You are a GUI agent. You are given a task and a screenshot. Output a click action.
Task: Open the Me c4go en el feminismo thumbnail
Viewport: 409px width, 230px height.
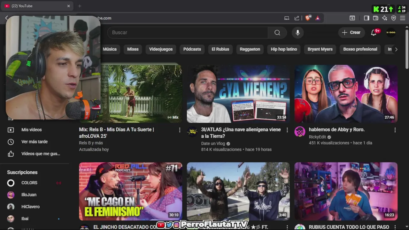click(x=130, y=191)
